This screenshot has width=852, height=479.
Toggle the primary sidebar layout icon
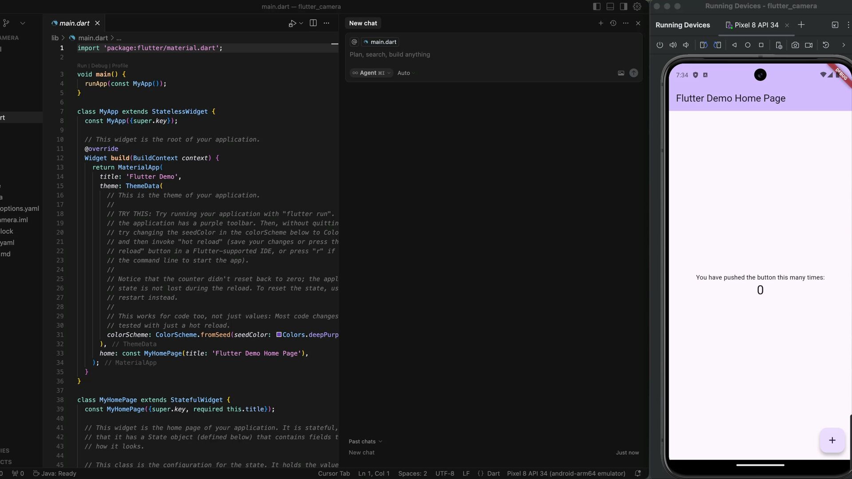(x=597, y=6)
